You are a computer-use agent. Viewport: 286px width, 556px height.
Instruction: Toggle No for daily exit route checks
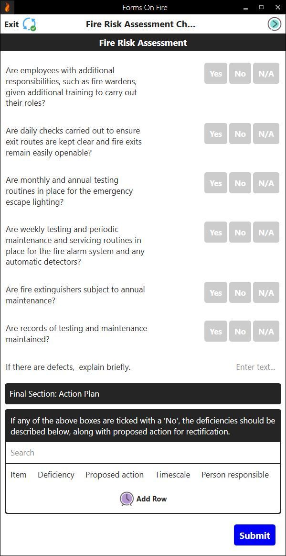point(240,133)
